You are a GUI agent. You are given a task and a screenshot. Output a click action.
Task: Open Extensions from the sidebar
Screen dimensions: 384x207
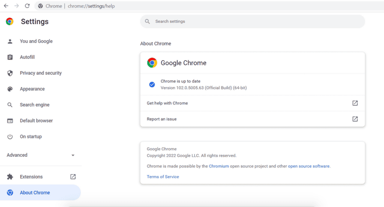point(31,177)
